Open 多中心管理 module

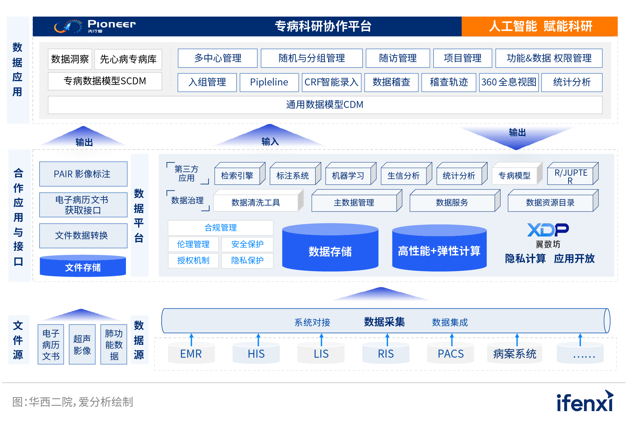coord(218,58)
